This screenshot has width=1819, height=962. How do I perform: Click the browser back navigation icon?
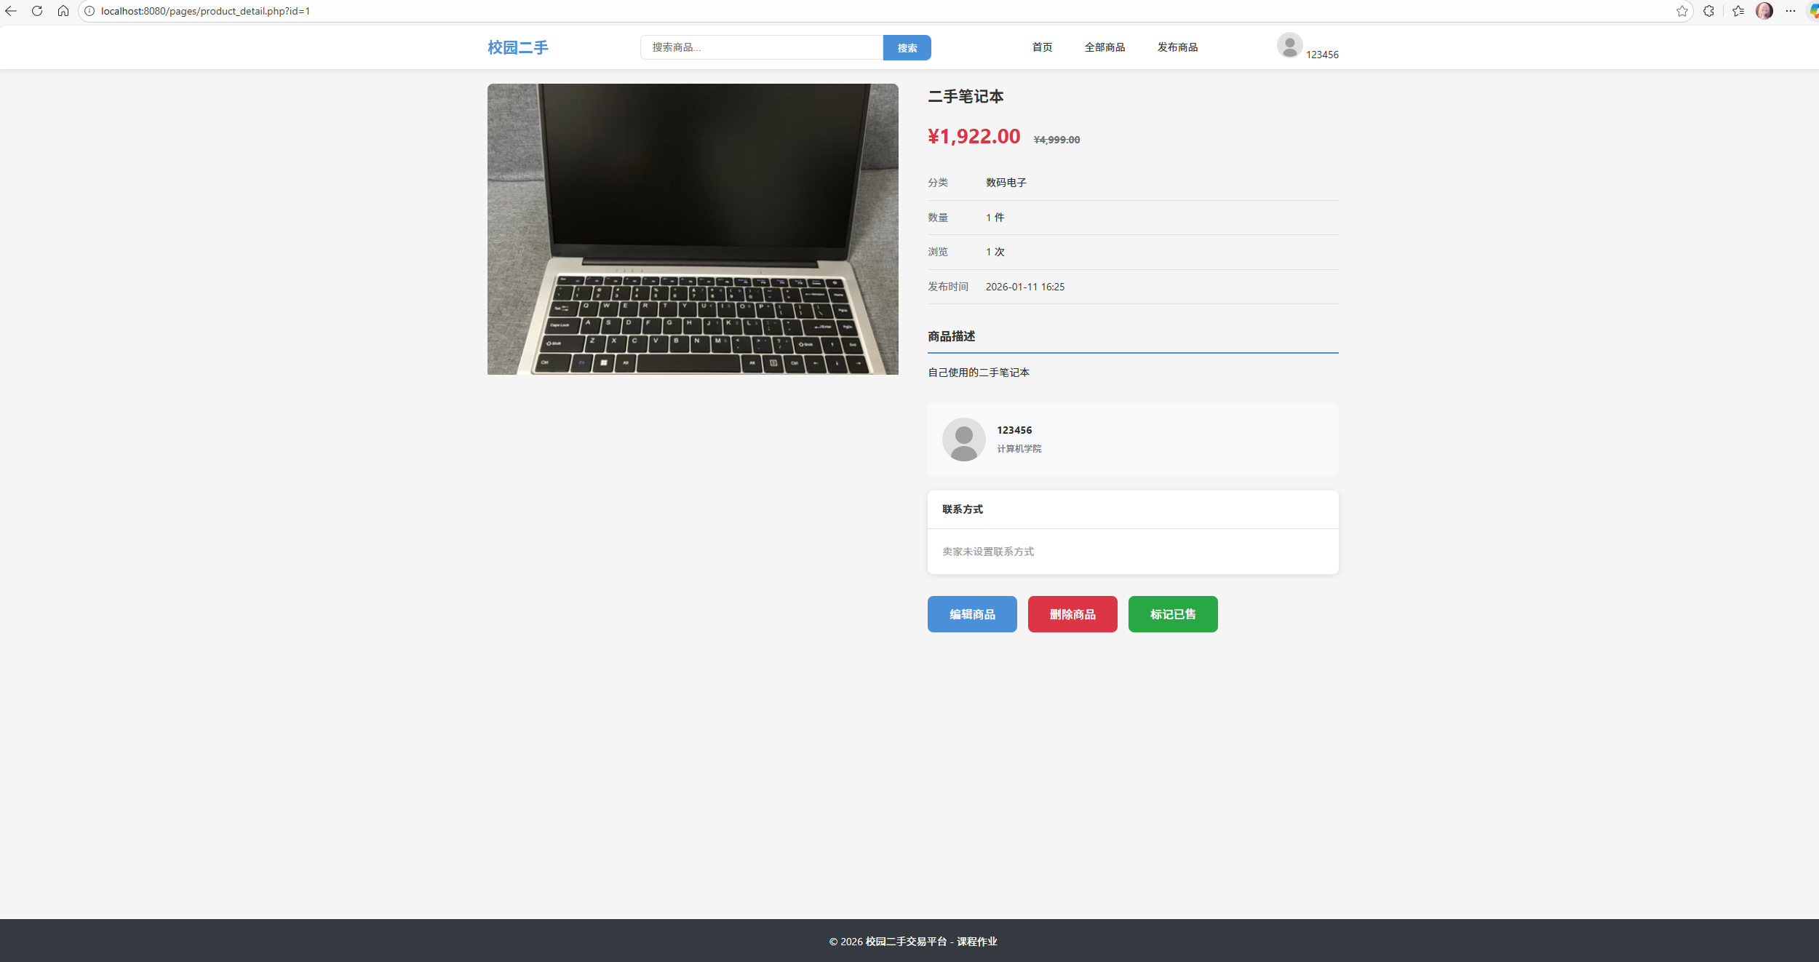(12, 11)
